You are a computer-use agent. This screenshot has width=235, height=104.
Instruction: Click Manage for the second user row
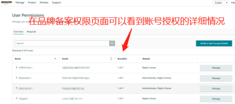pos(216,78)
